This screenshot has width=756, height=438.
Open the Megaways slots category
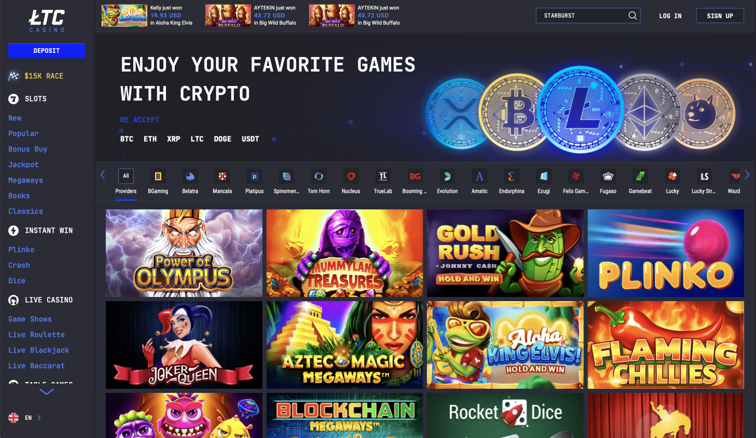click(25, 180)
